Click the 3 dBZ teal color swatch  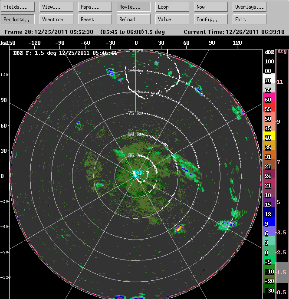click(269, 240)
